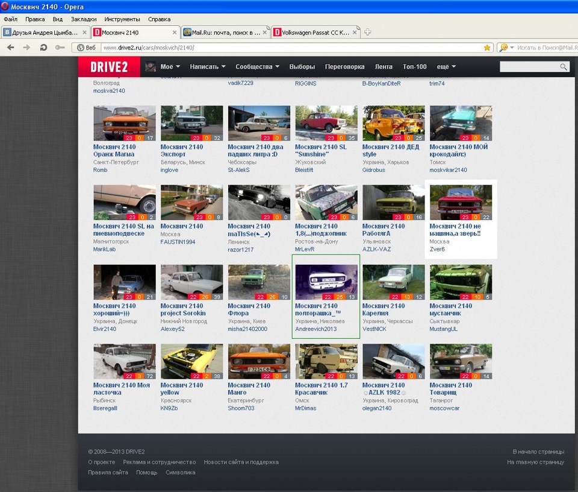578x492 pixels.
Task: Click Помощь in footer
Action: (x=147, y=473)
